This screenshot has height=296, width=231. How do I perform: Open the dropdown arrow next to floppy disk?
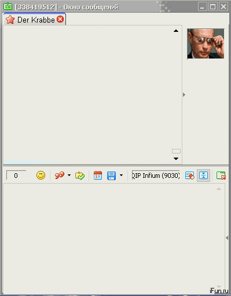click(121, 176)
